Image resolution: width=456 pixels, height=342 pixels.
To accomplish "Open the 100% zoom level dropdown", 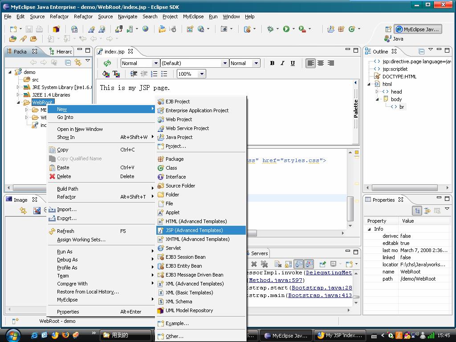I will [x=191, y=73].
